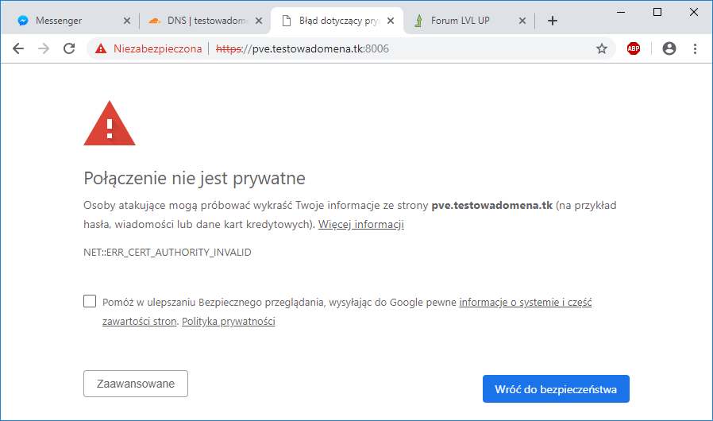Open the 'Polityka prywatności' link
Screen dimensions: 713x421
click(x=229, y=322)
